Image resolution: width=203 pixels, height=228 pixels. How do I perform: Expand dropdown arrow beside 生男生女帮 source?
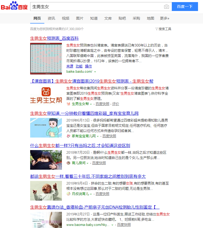[x=91, y=104]
